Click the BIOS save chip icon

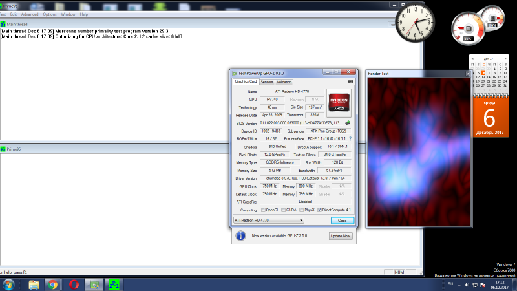click(348, 122)
